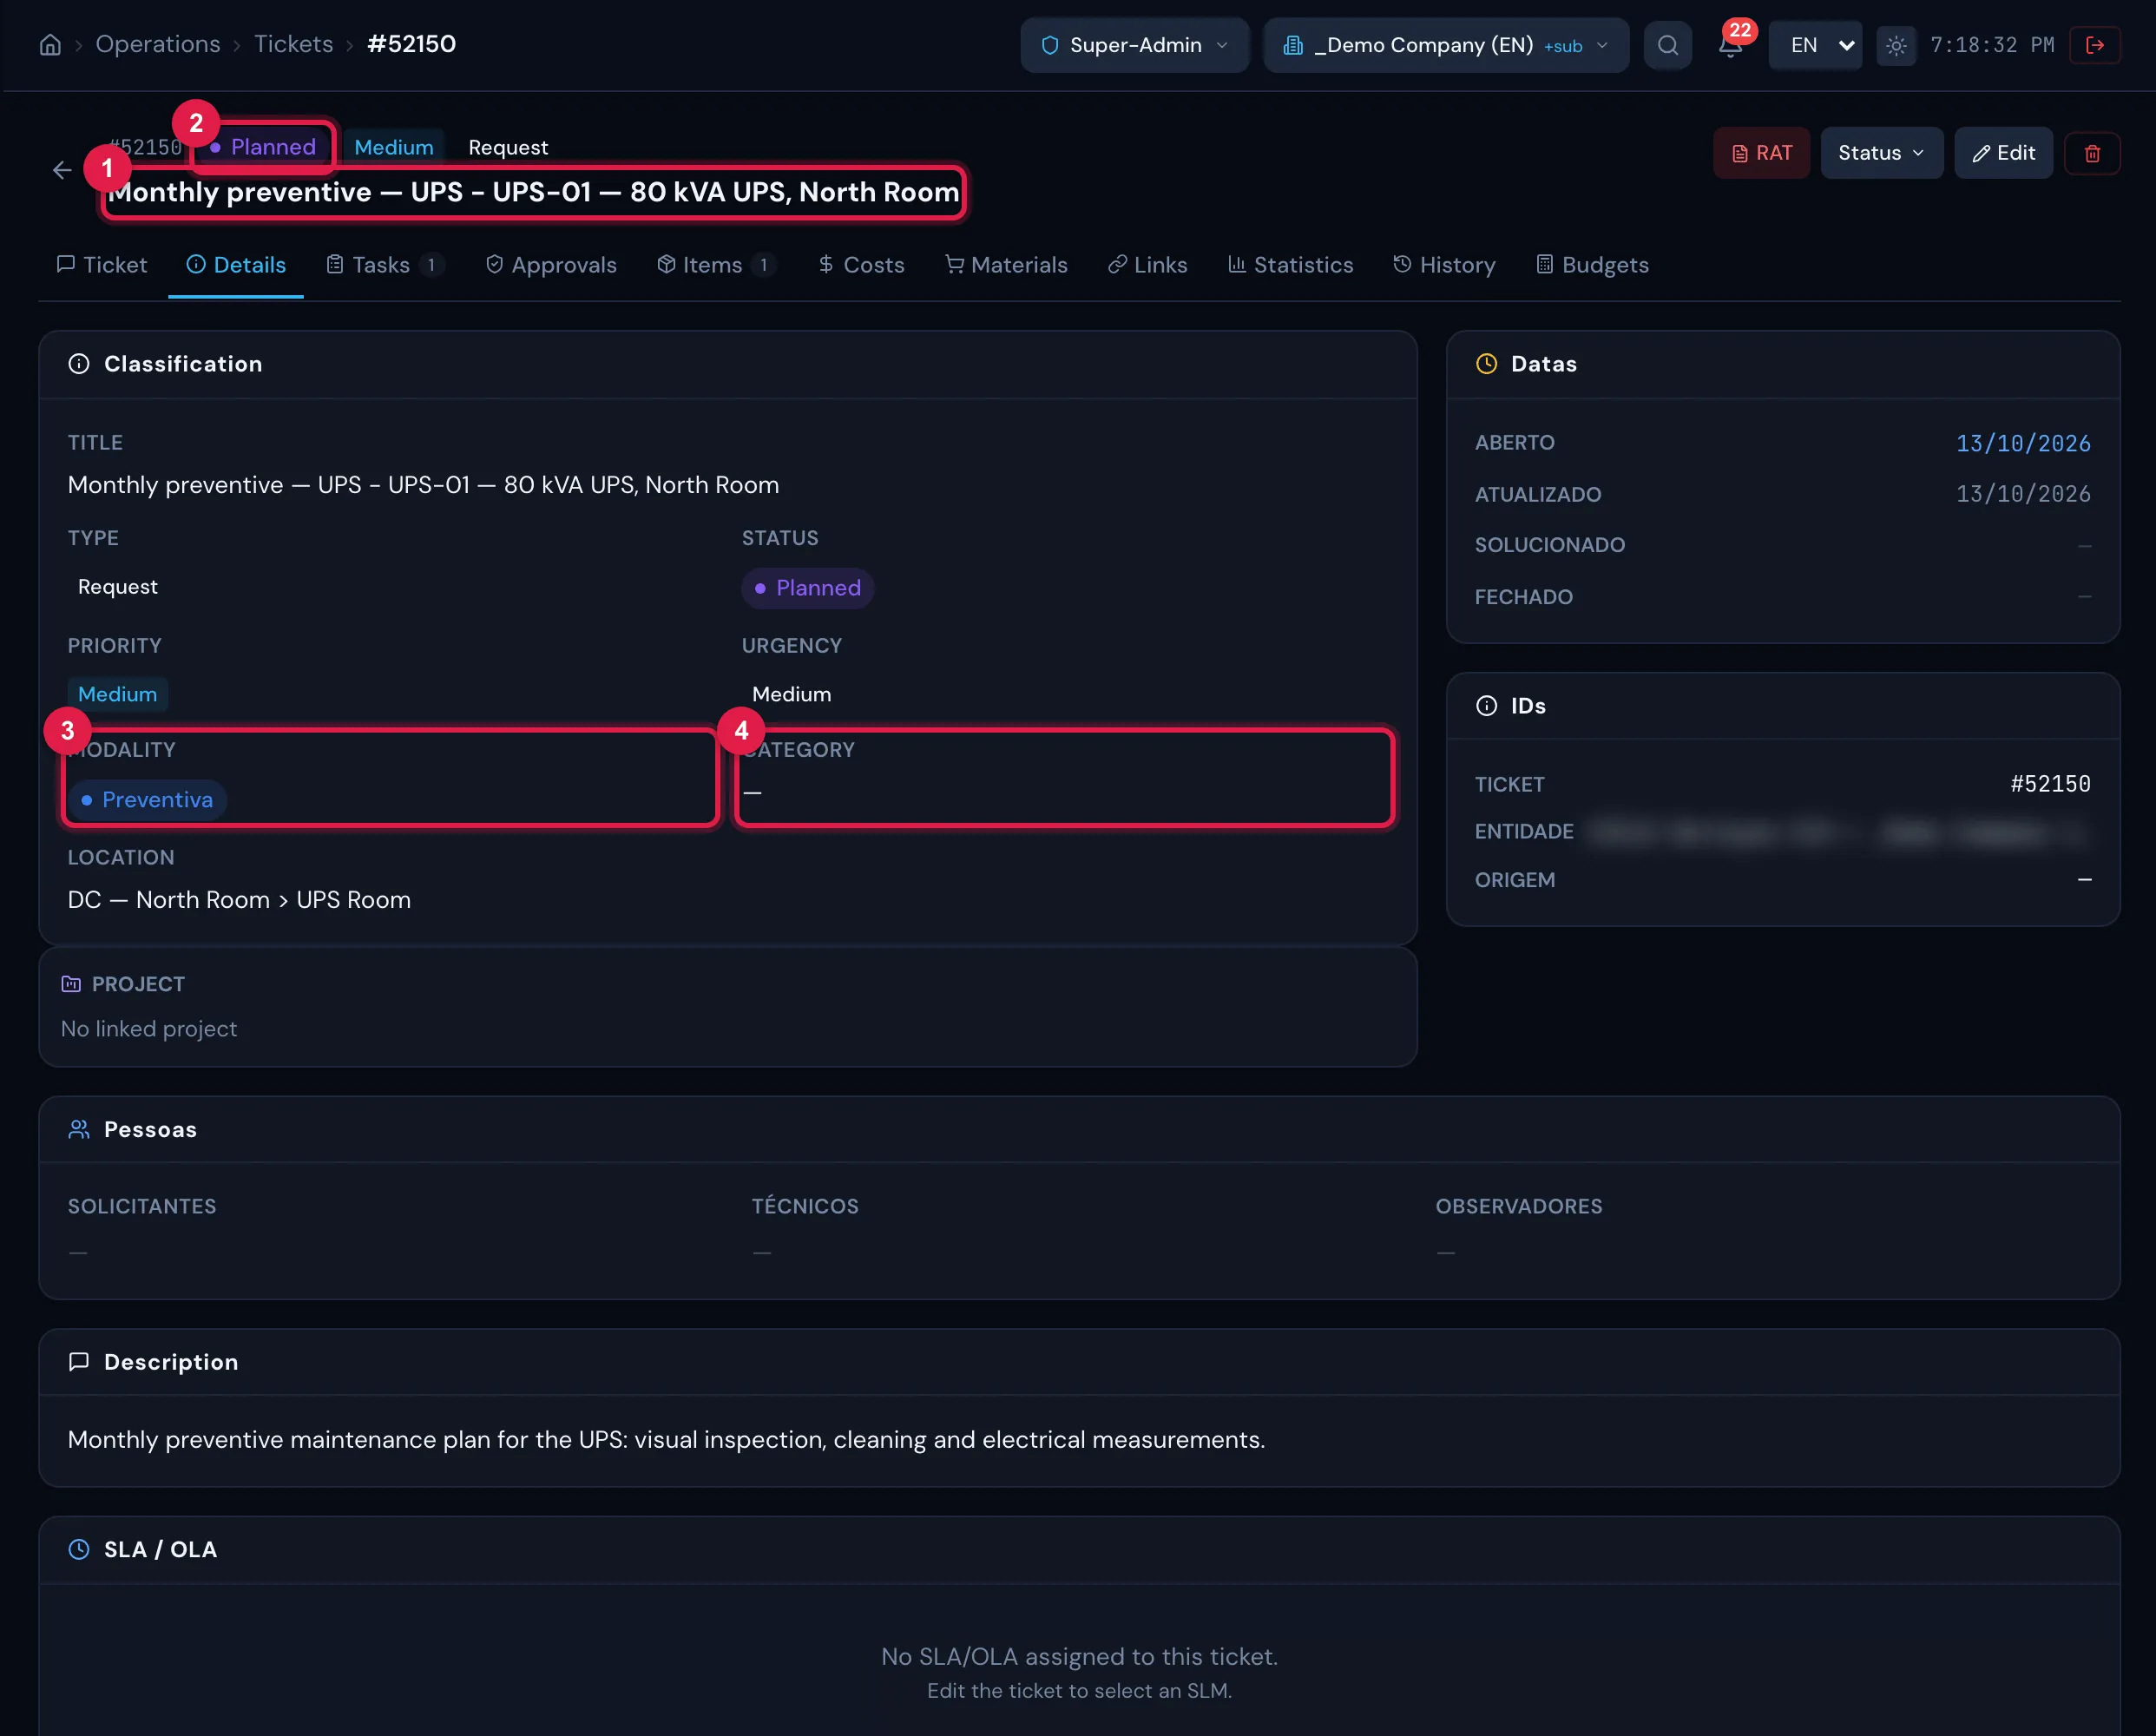Click the Medium priority badge in header
Screen dimensions: 2156x1736
click(394, 147)
